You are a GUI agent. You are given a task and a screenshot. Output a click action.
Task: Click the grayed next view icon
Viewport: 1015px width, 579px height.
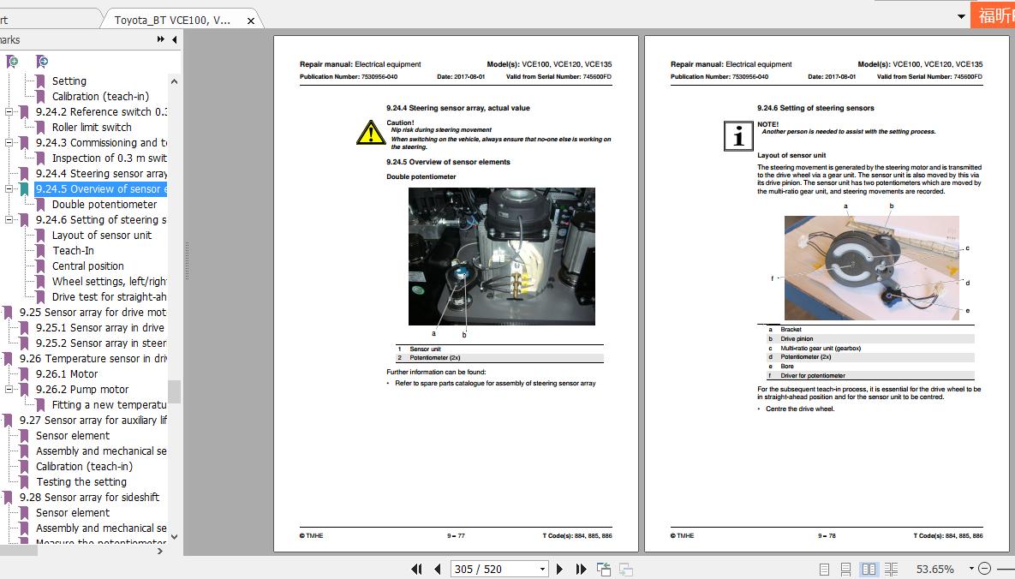pyautogui.click(x=626, y=570)
